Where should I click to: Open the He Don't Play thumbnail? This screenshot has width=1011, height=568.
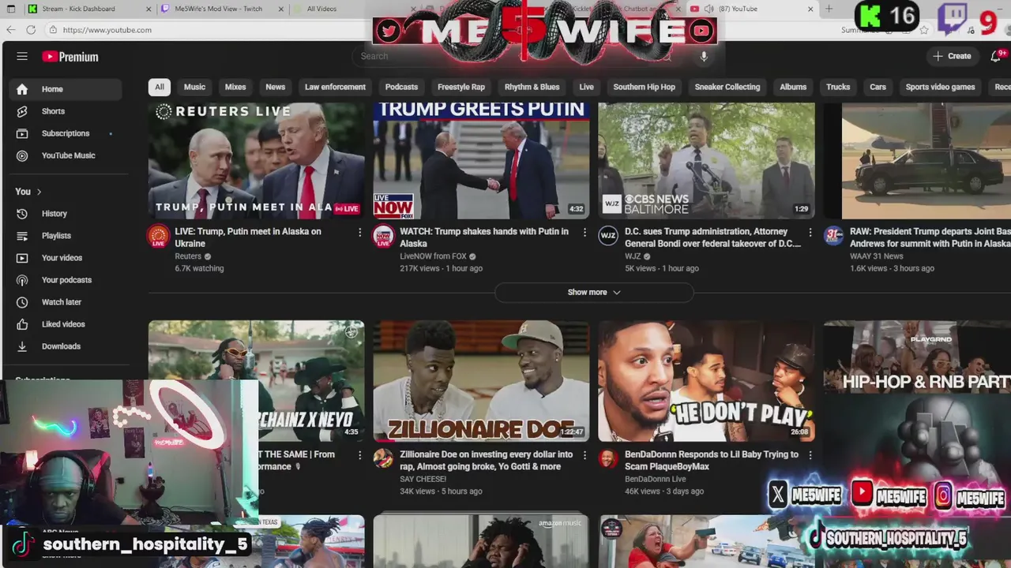coord(706,380)
